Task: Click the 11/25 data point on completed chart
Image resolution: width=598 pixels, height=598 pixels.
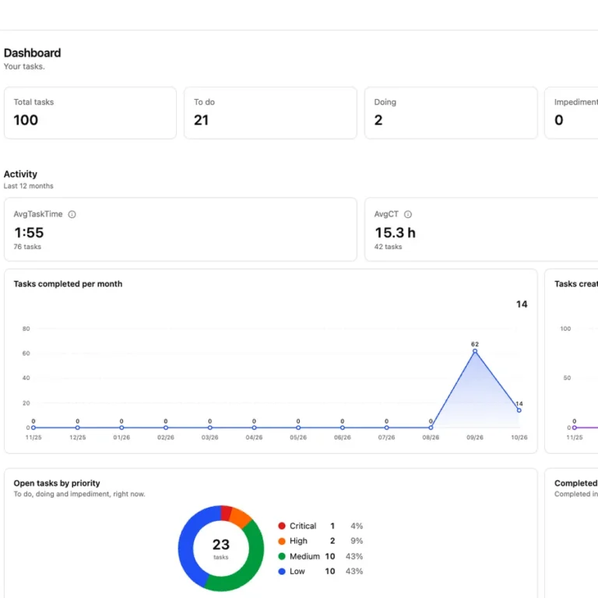Action: [33, 427]
